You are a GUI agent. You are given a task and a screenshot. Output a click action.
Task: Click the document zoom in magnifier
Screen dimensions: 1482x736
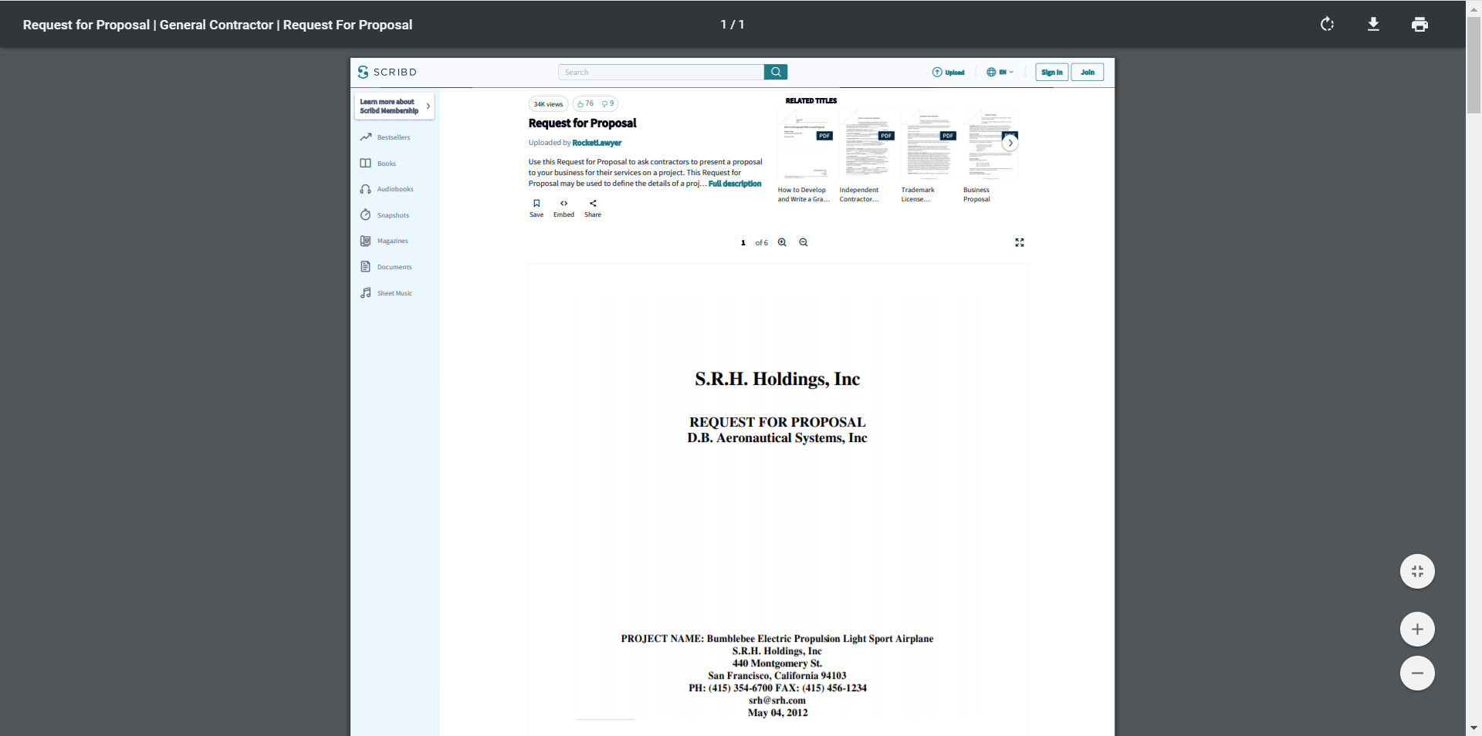point(782,242)
